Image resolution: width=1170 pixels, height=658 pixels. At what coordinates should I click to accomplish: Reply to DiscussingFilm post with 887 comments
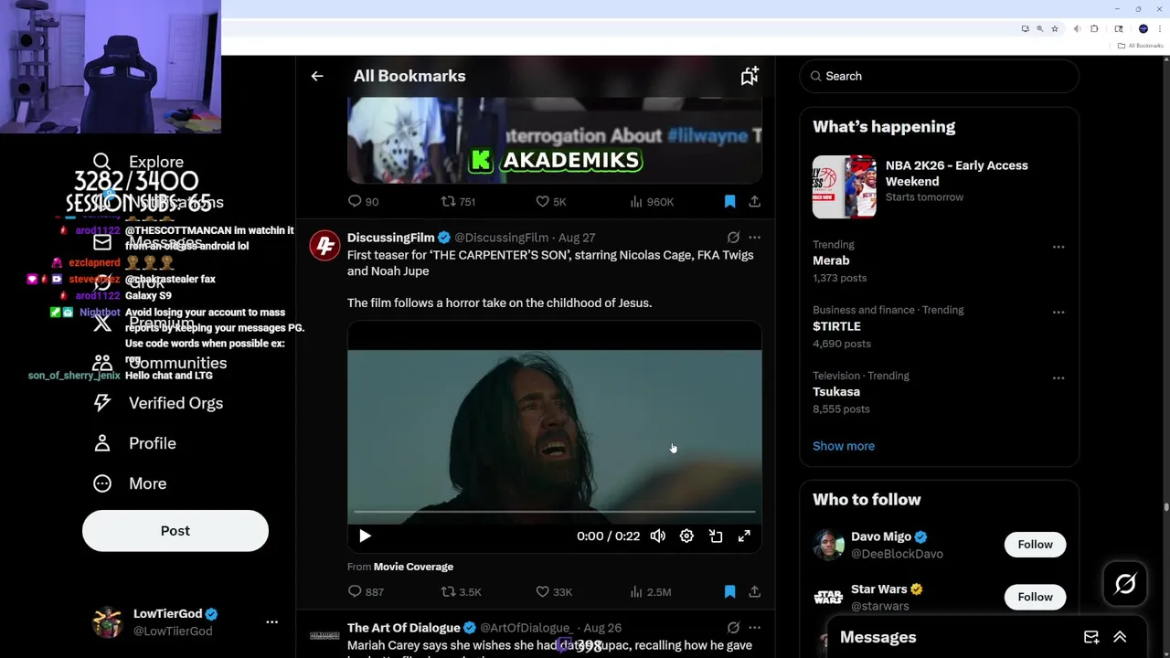tap(366, 592)
